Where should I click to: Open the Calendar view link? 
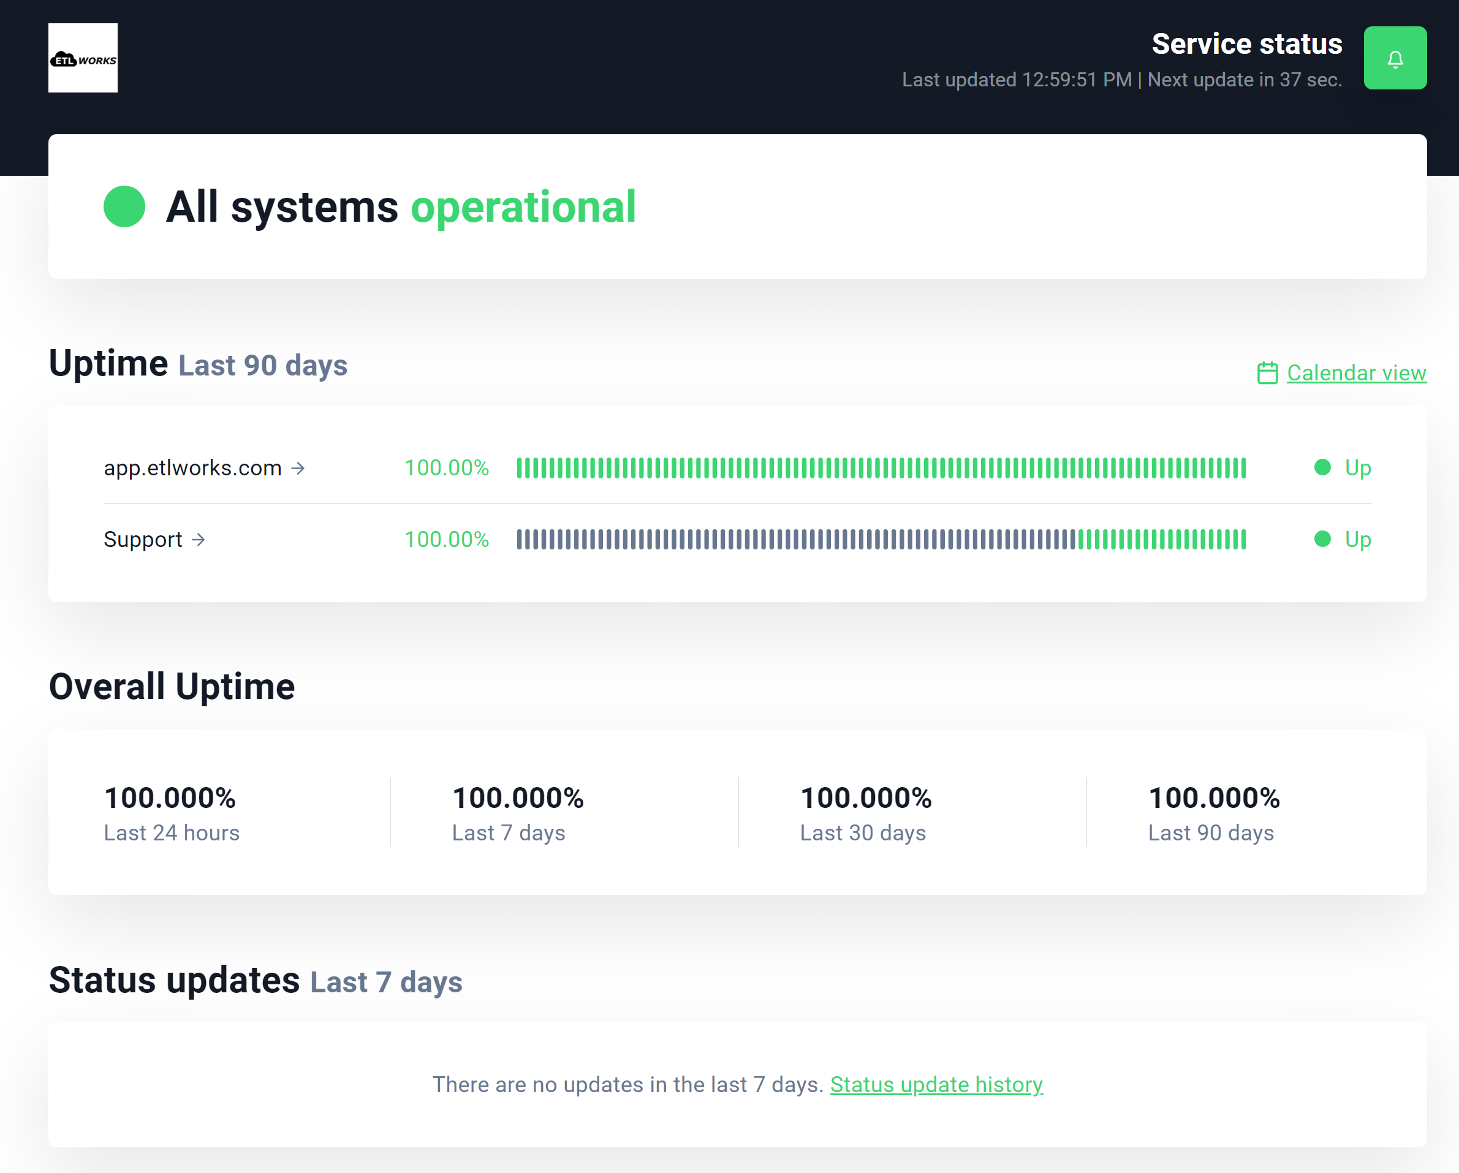[1356, 373]
